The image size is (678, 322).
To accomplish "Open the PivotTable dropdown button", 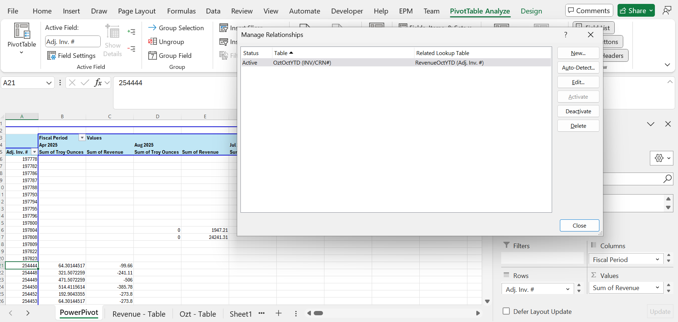I will point(22,39).
